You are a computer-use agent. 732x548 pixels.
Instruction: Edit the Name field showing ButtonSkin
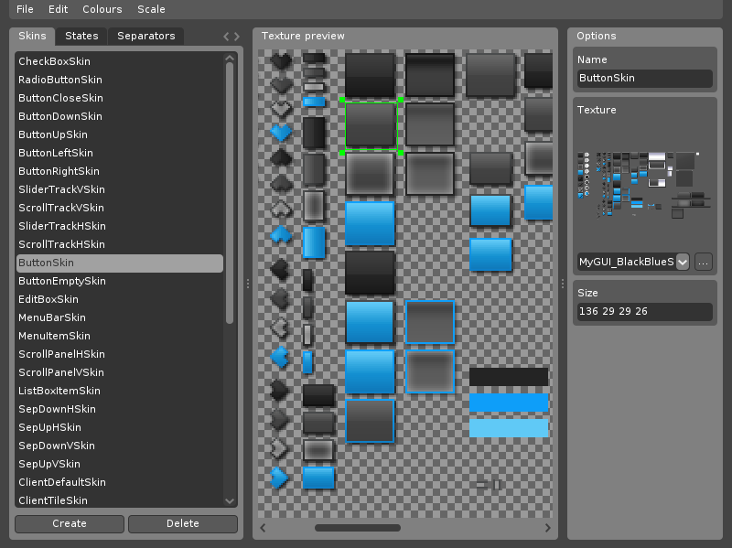[644, 79]
